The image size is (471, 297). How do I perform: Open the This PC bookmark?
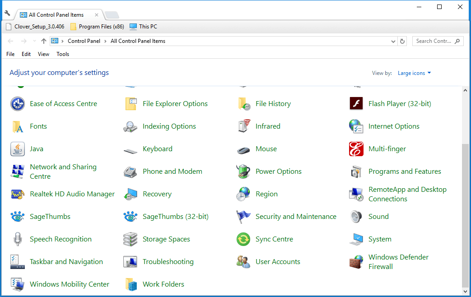pyautogui.click(x=143, y=27)
